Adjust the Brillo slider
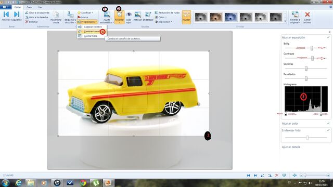 point(312,48)
